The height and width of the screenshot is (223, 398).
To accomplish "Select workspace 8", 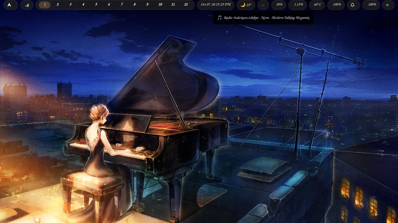I will [135, 5].
